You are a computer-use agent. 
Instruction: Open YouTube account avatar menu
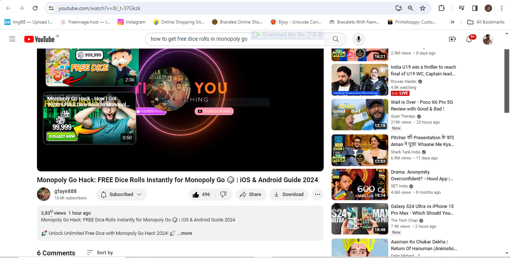tap(488, 39)
